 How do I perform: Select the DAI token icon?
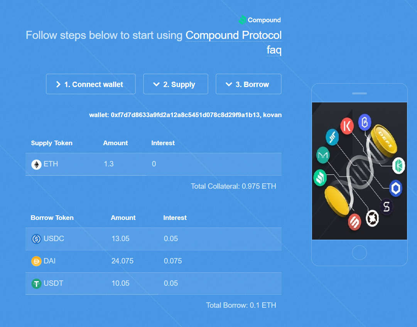pyautogui.click(x=36, y=261)
